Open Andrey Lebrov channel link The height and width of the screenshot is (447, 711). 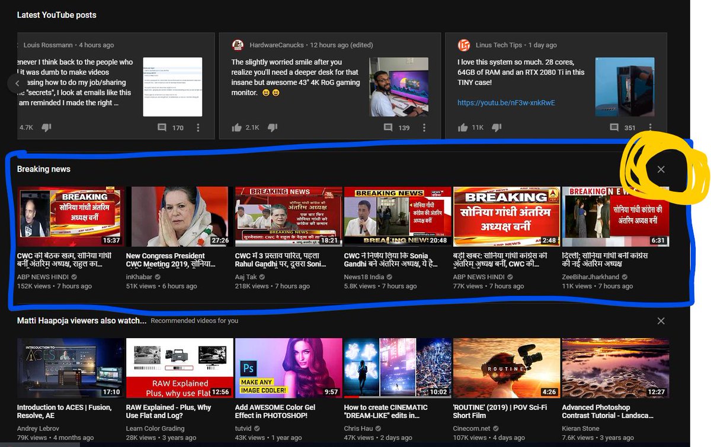[39, 428]
